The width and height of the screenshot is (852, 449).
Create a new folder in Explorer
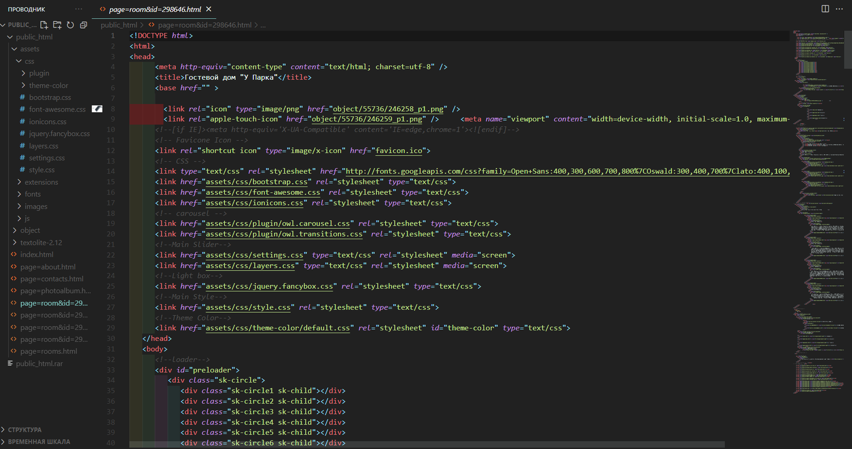click(57, 25)
